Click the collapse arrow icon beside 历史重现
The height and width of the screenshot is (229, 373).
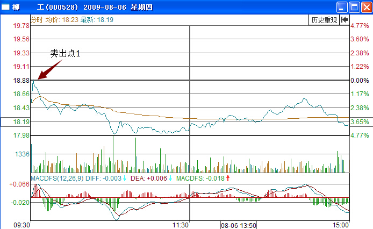tap(345, 20)
